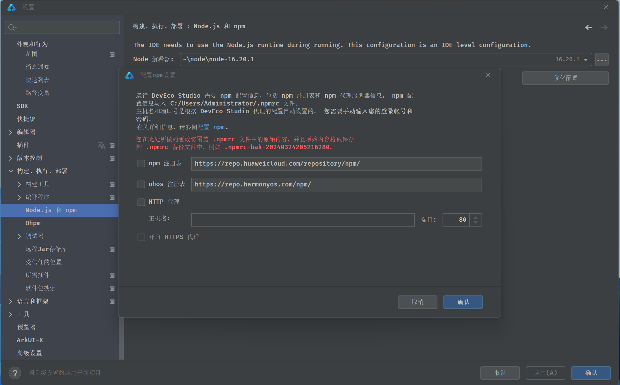Close the 配置npm设置 dialog

click(x=488, y=75)
